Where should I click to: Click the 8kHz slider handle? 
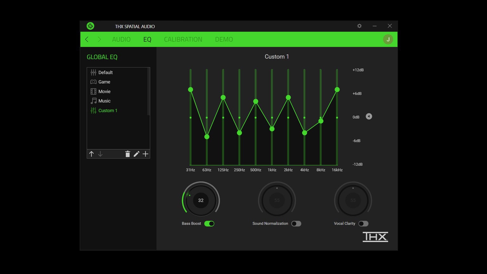coord(321,121)
